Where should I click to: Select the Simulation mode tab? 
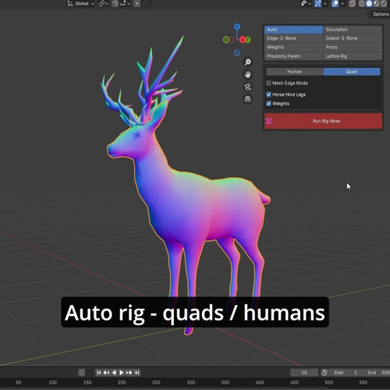click(x=353, y=30)
